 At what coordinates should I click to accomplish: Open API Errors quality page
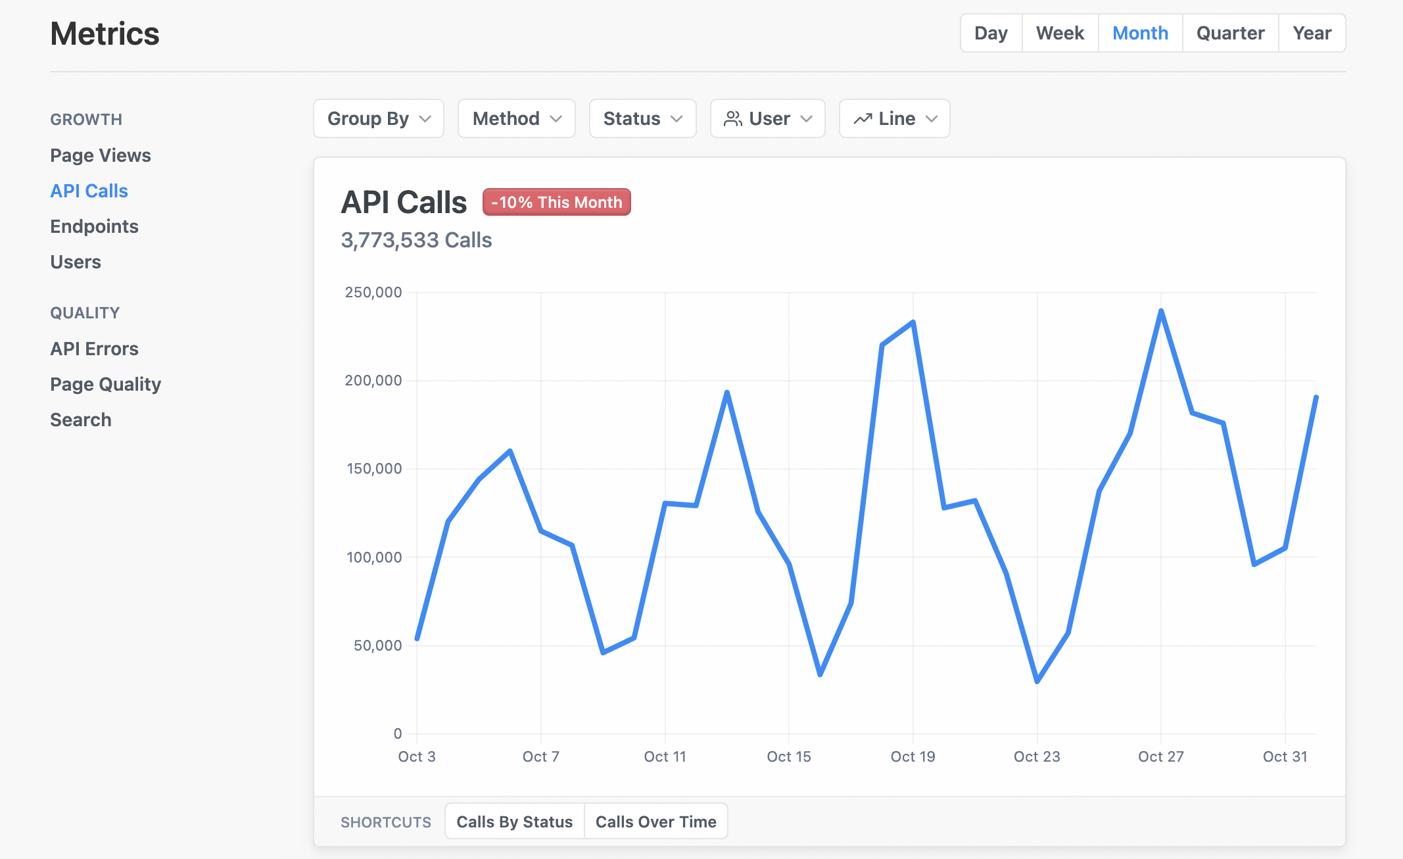click(94, 349)
